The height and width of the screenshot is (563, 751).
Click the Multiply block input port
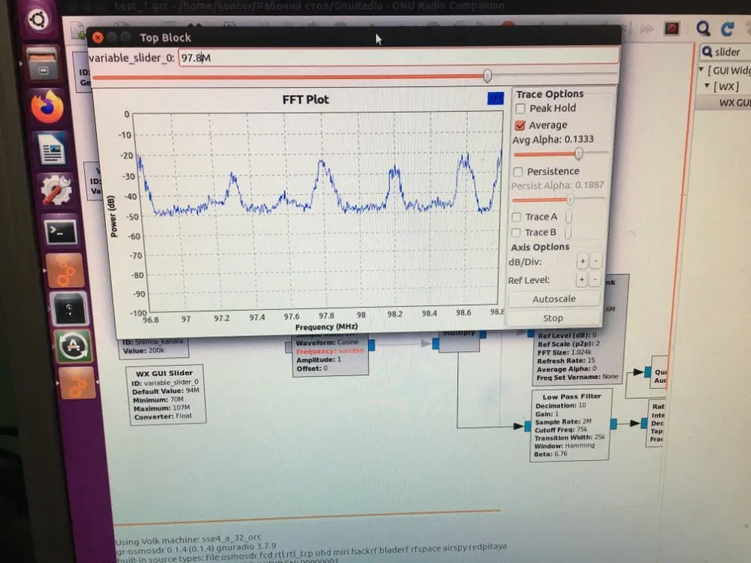(436, 343)
